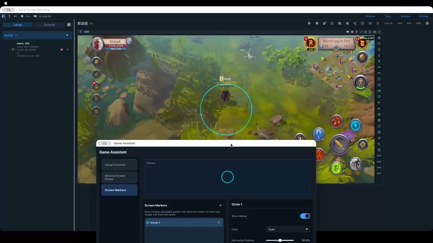Screen dimensions: 433x243
Task: Click OFF in the device side toolbar
Action: [379, 173]
